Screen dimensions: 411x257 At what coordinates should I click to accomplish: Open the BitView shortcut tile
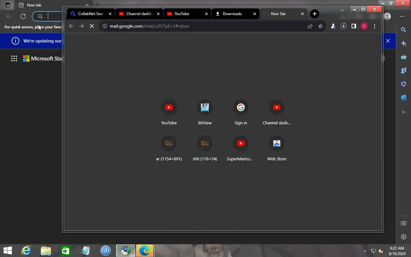point(205,112)
